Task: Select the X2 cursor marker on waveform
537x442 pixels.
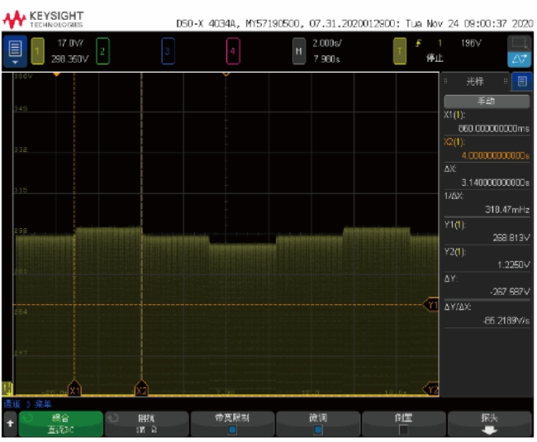Action: [141, 390]
